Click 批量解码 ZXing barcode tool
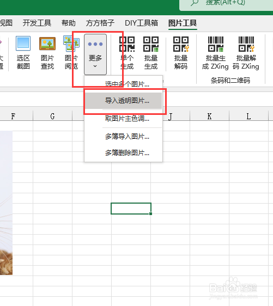This screenshot has height=306, width=273. (x=246, y=53)
